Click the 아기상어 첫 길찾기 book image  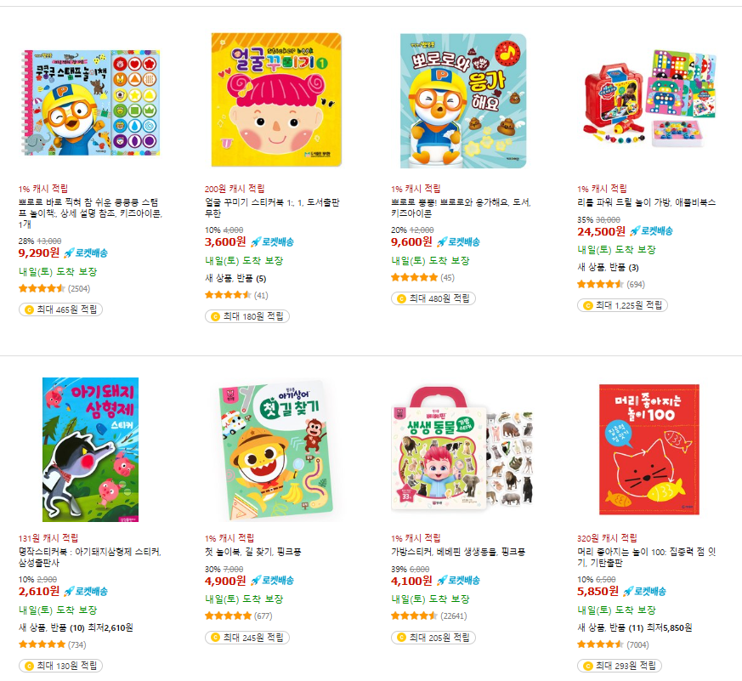[x=276, y=451]
